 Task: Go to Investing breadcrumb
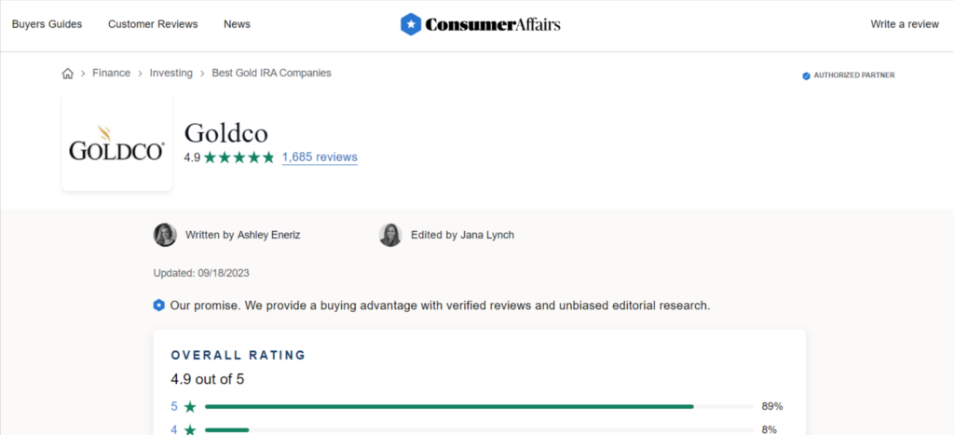[171, 73]
